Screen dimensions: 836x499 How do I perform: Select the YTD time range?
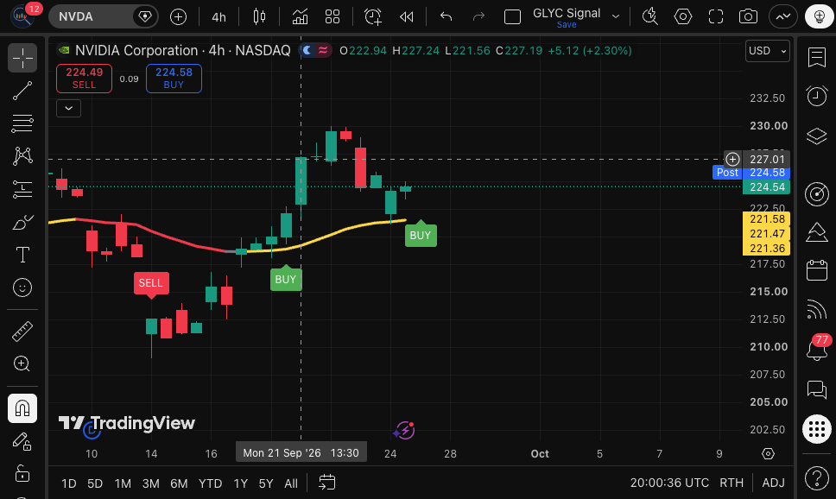[x=210, y=483]
